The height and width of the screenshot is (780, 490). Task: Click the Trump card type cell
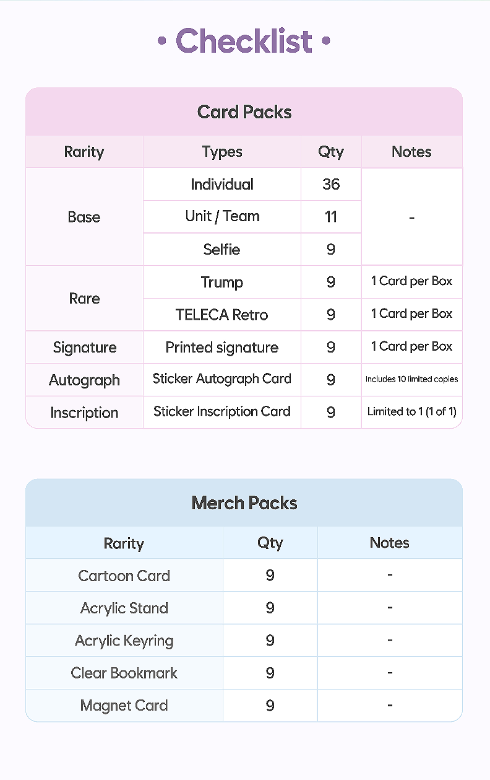pos(222,282)
